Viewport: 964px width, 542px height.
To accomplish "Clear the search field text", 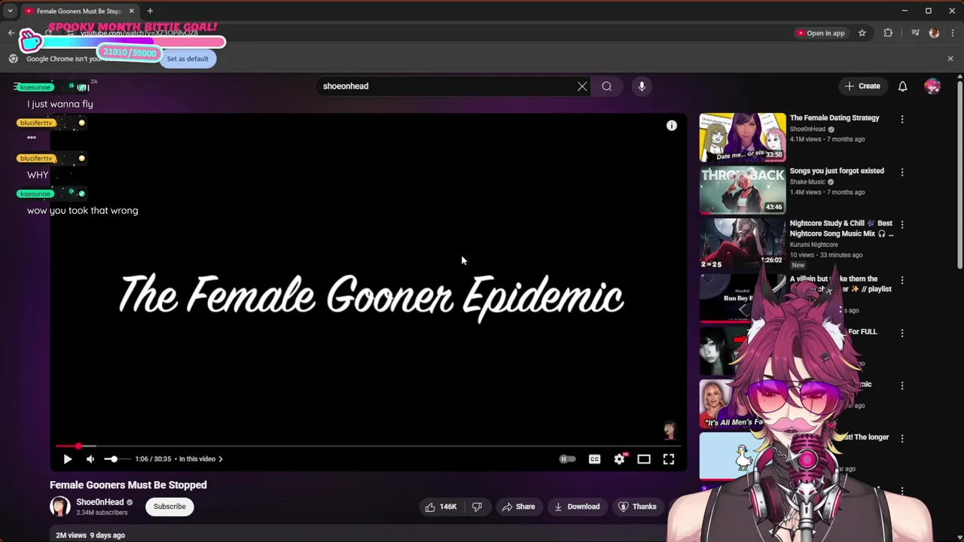I will (x=582, y=87).
